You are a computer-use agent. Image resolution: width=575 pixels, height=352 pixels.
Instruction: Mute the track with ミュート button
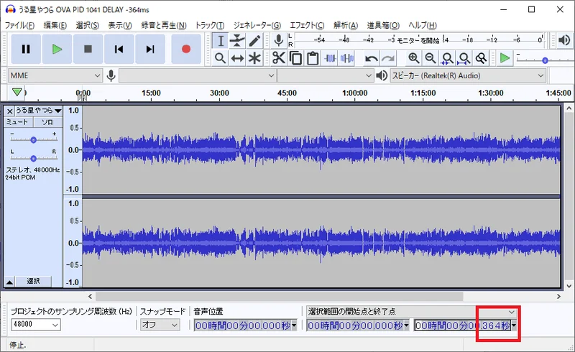pyautogui.click(x=17, y=122)
